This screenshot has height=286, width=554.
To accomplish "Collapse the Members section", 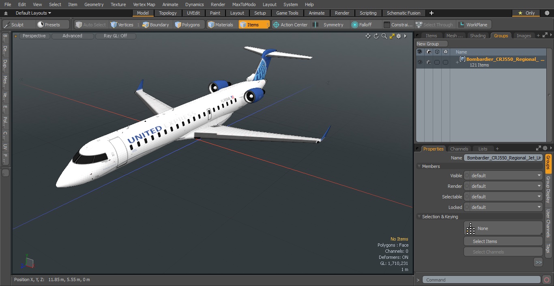I will 419,166.
